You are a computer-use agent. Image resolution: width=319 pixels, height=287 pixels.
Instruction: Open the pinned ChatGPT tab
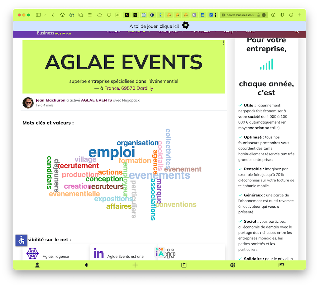pos(144,15)
